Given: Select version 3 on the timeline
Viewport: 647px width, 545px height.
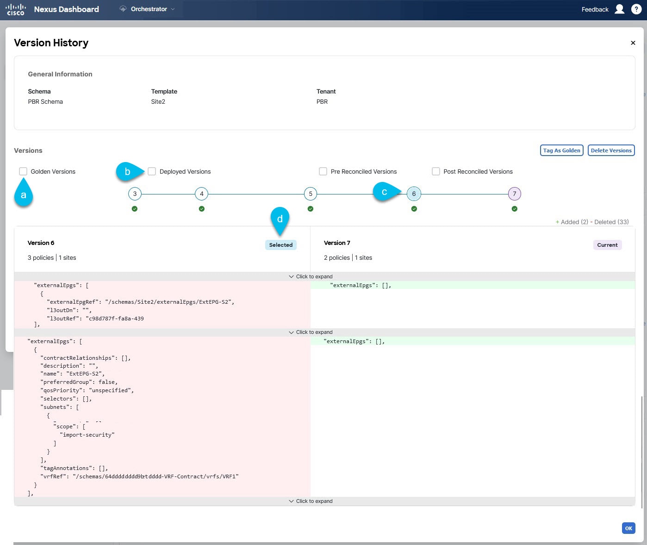Looking at the screenshot, I should 135,194.
